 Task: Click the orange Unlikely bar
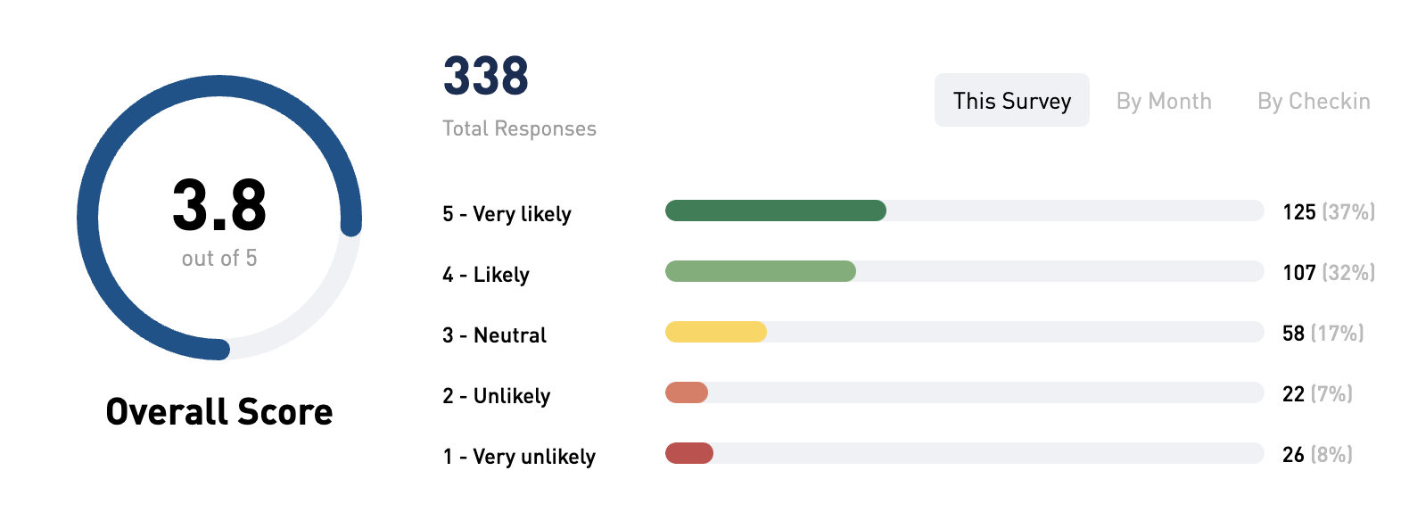tap(687, 392)
